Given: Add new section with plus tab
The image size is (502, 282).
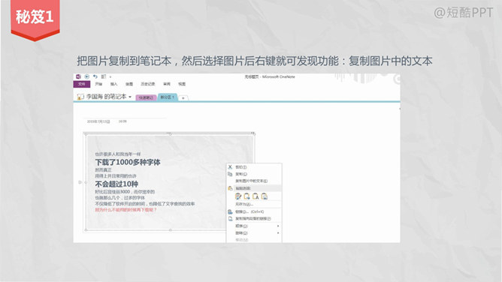Looking at the screenshot, I should click(183, 98).
